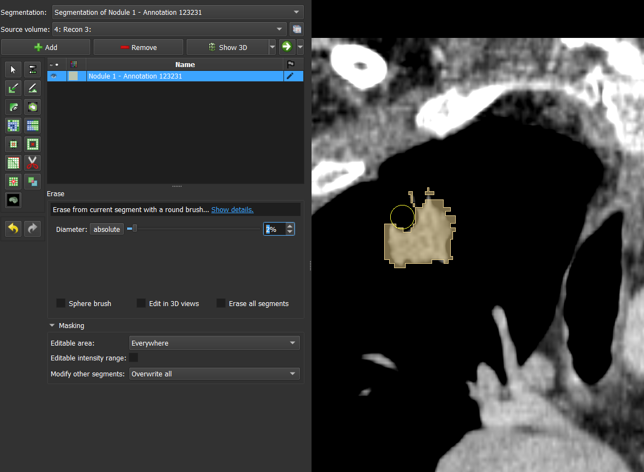Image resolution: width=644 pixels, height=472 pixels.
Task: Select the Islands effect
Action: (x=13, y=181)
